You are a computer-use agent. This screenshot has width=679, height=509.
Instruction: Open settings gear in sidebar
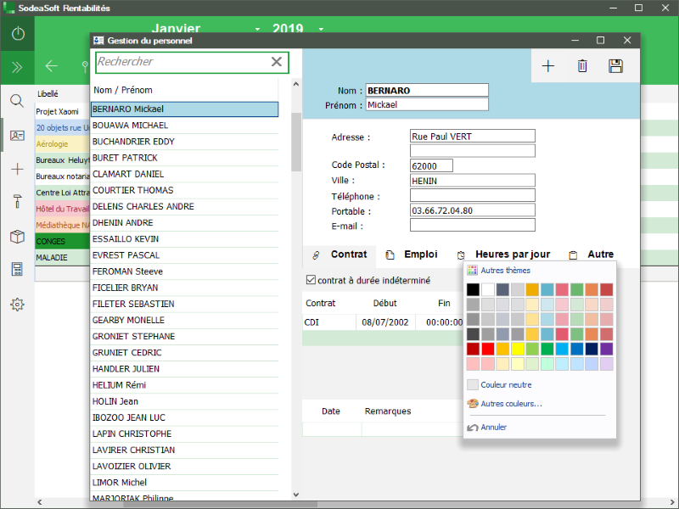(x=17, y=305)
